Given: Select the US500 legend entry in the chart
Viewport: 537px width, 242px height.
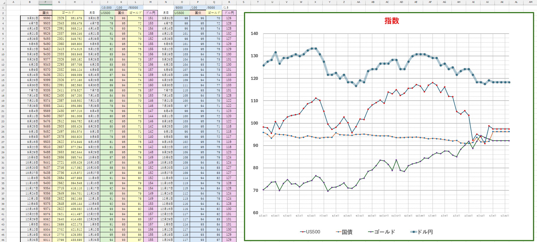Looking at the screenshot, I should tap(310, 232).
